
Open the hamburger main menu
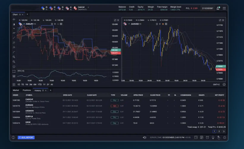point(224,8)
